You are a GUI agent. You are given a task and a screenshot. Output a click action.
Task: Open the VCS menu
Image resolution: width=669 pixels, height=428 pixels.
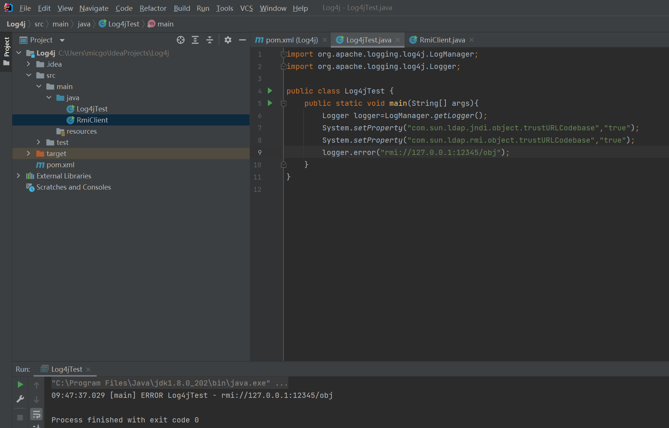pyautogui.click(x=246, y=8)
